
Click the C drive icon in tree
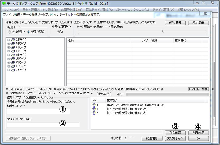(x=13, y=40)
